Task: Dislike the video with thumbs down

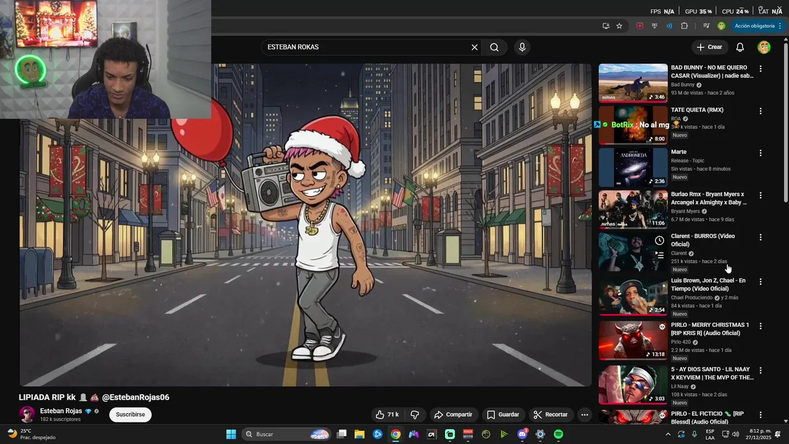Action: coord(415,415)
